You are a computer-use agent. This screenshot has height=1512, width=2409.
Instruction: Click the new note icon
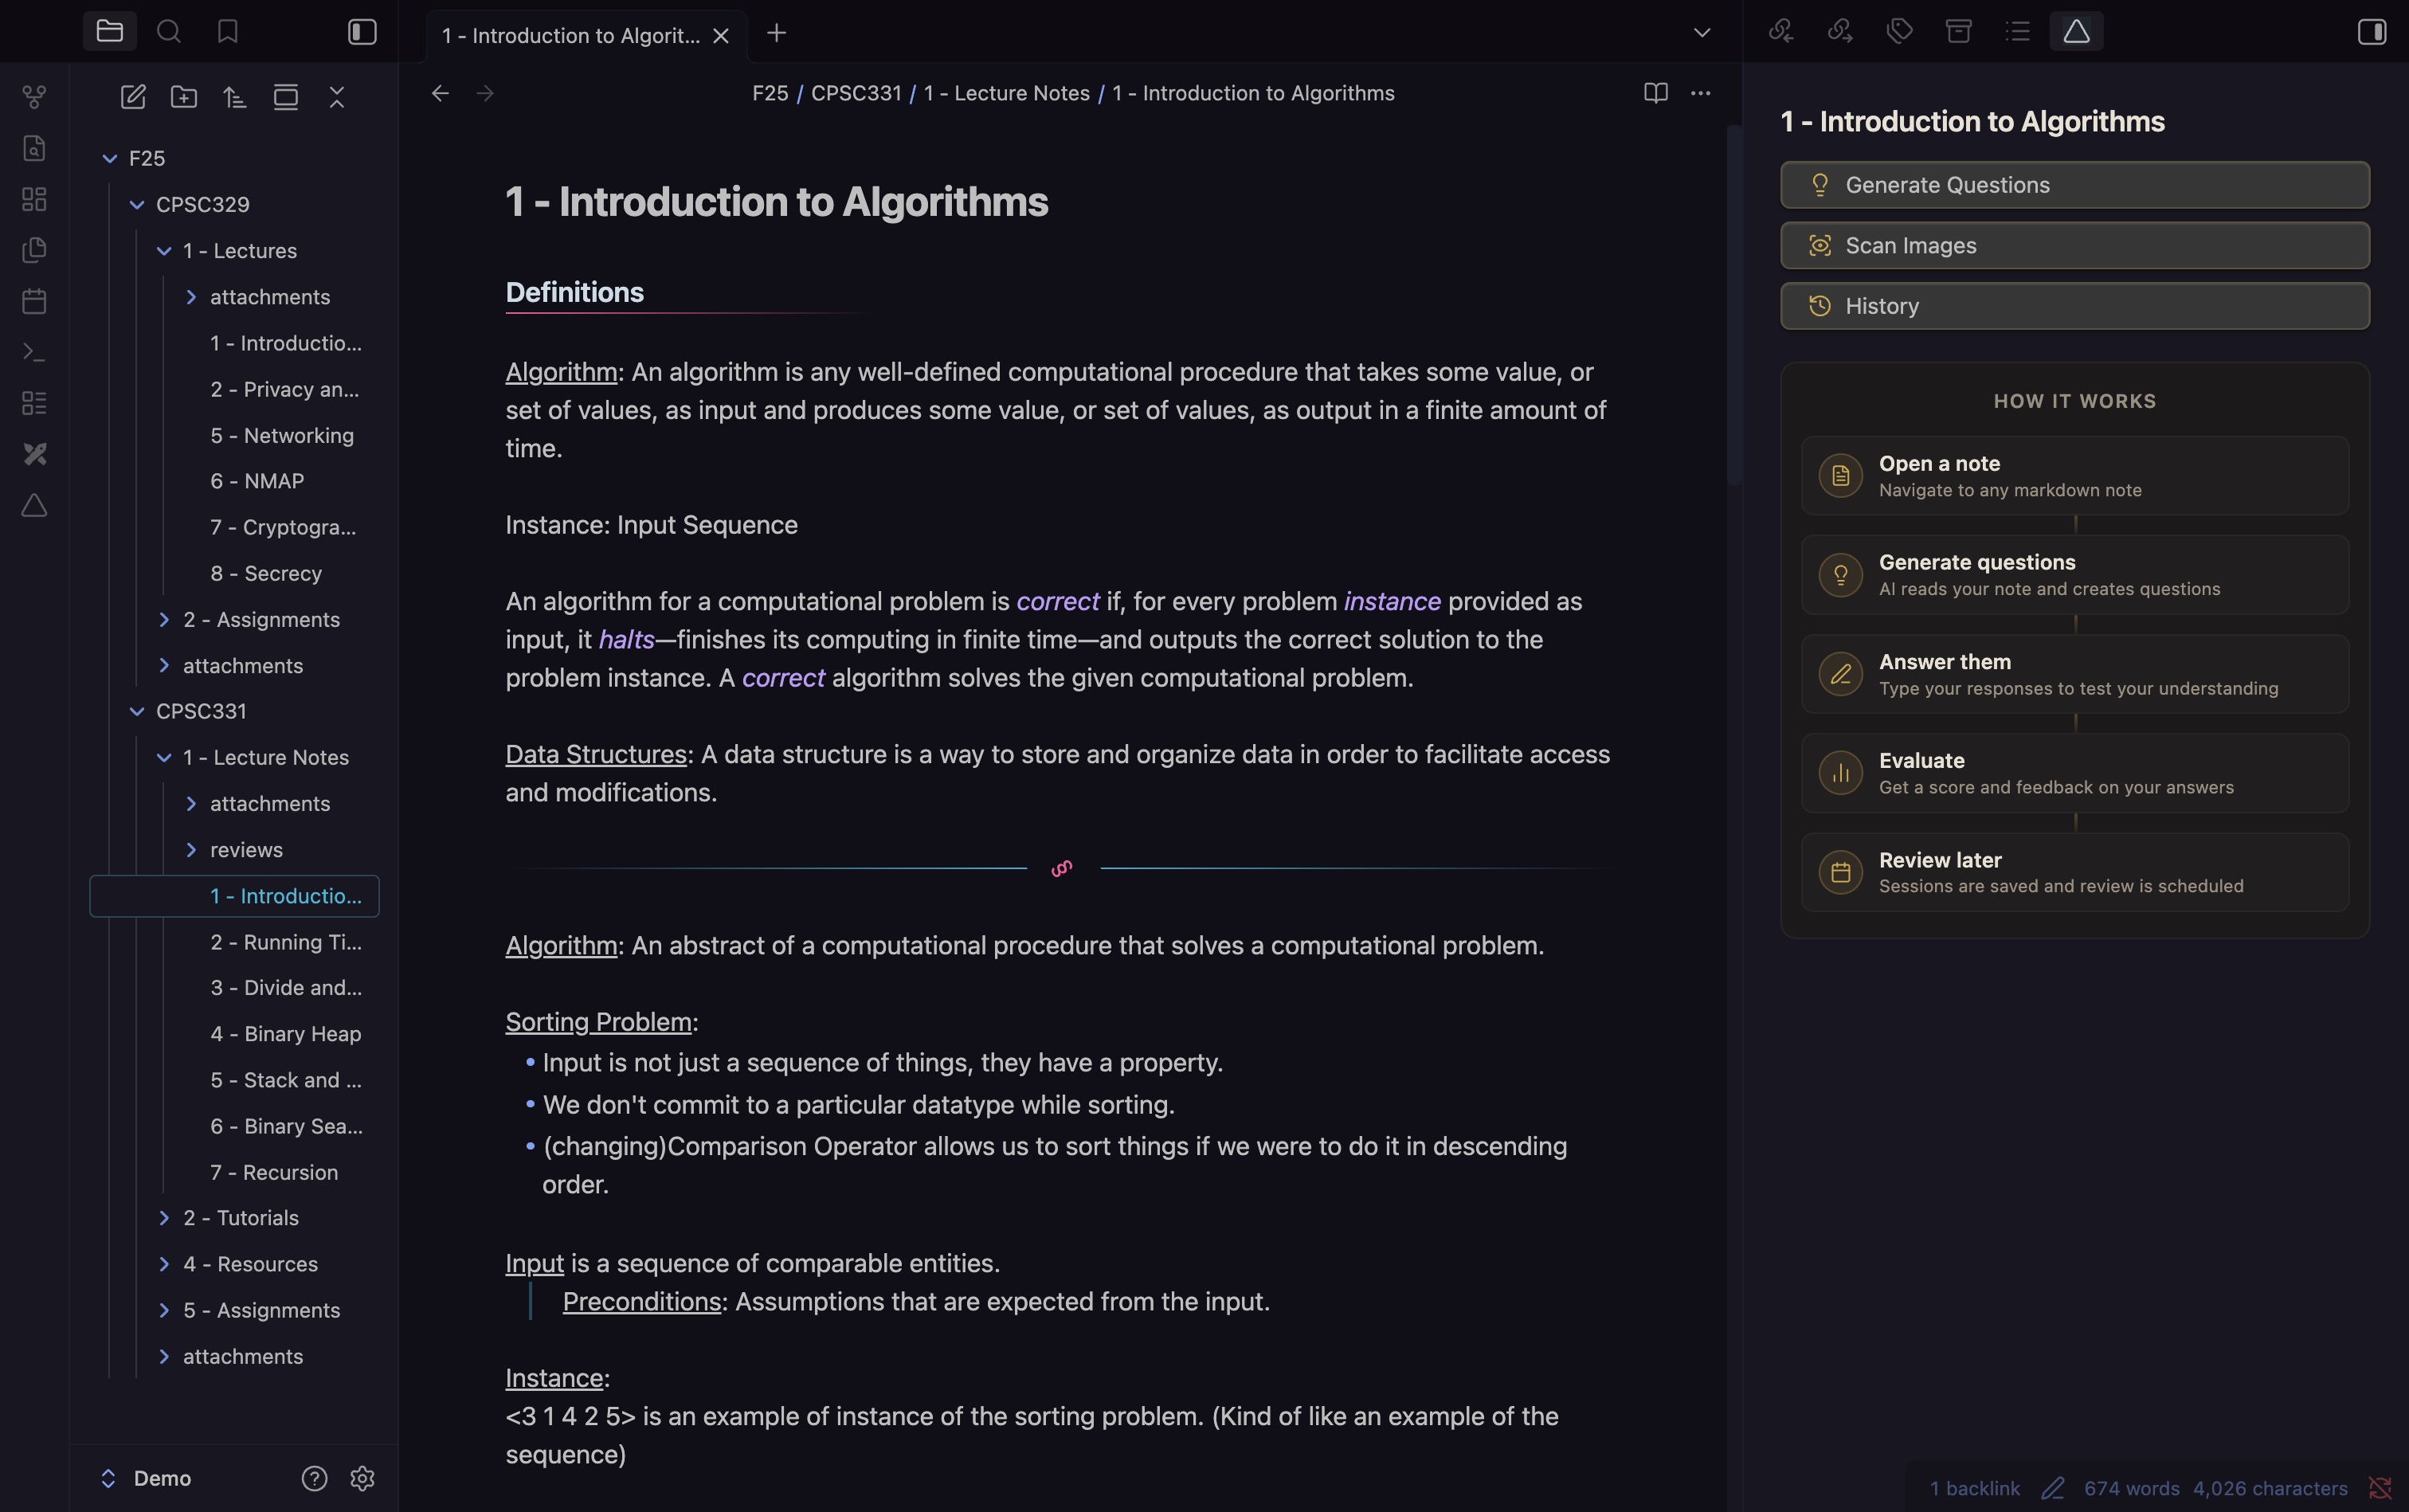[x=133, y=97]
